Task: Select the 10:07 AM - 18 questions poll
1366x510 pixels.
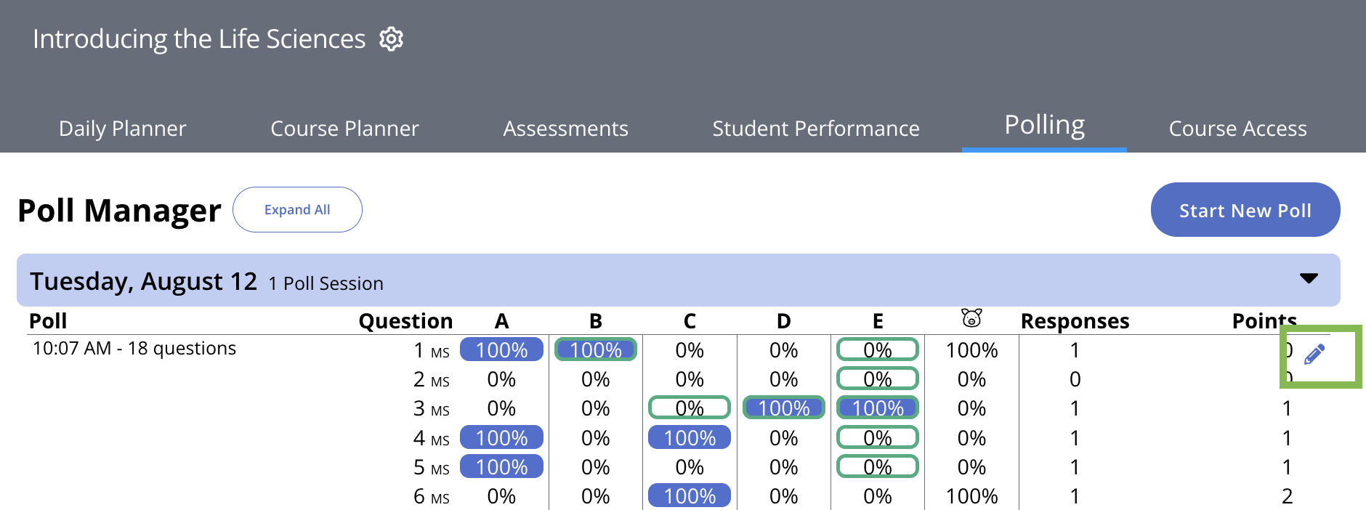Action: [134, 349]
